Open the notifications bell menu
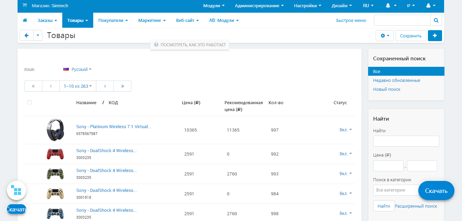462x221 pixels. (x=391, y=5)
